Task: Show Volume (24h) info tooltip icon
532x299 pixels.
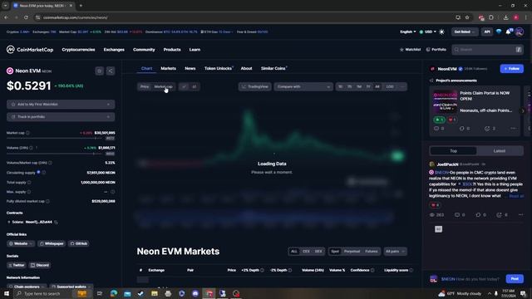Action: point(32,148)
